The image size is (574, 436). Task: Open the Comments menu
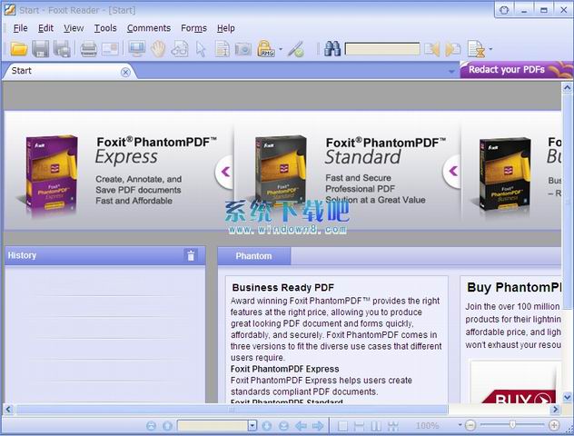click(x=148, y=28)
